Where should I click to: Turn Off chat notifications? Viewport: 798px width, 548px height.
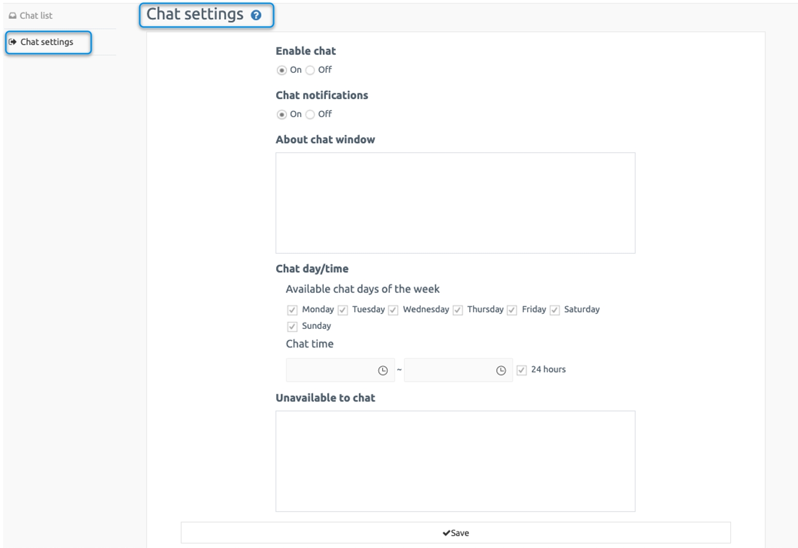310,114
